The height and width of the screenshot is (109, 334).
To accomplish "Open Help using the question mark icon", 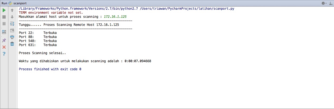I will pos(4,54).
